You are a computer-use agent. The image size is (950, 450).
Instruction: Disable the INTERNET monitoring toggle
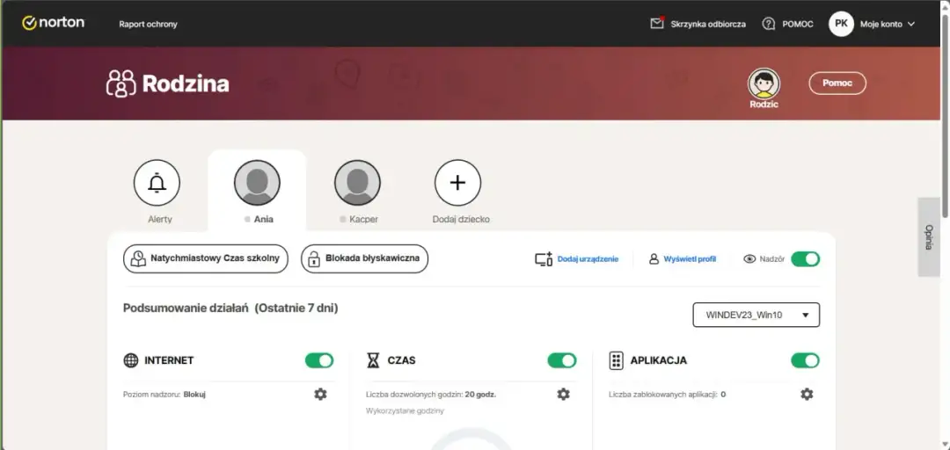coord(319,360)
